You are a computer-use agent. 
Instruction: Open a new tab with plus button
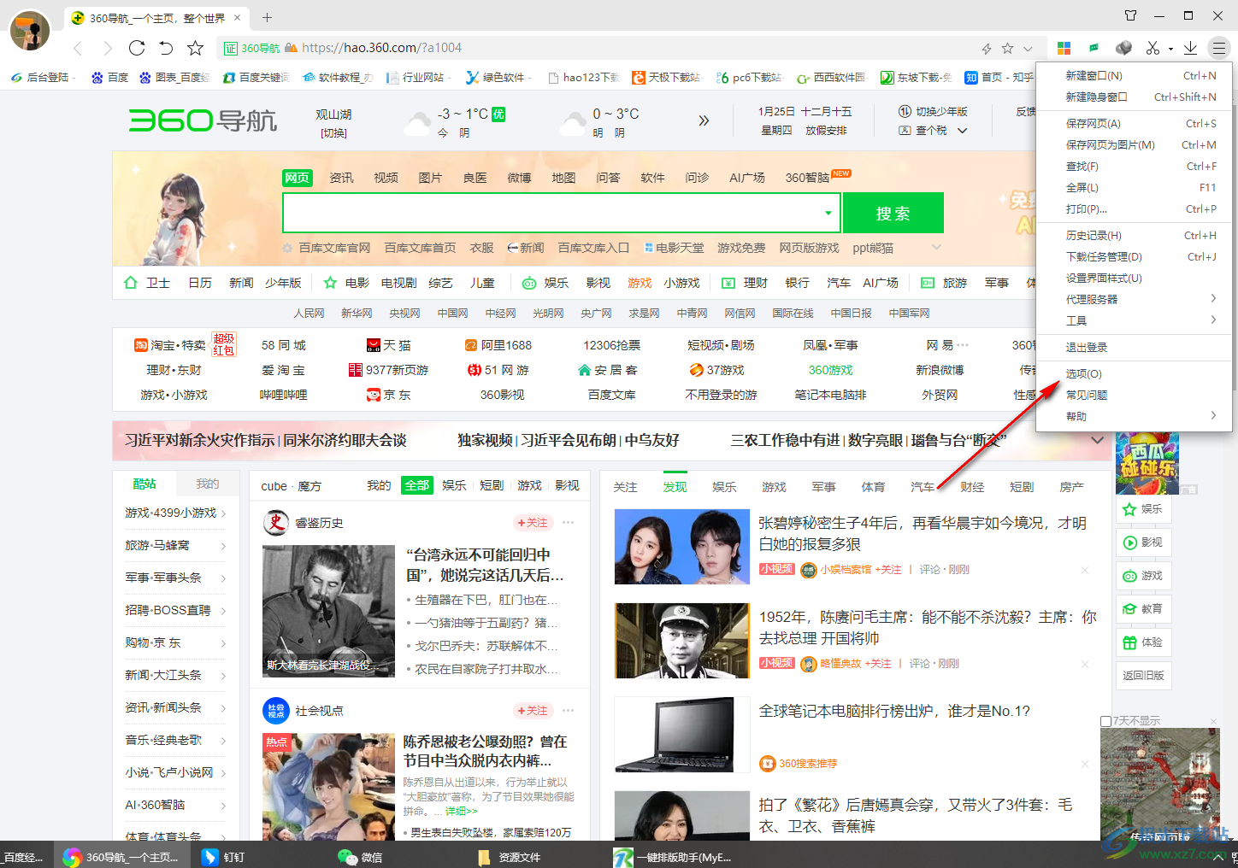[x=267, y=17]
